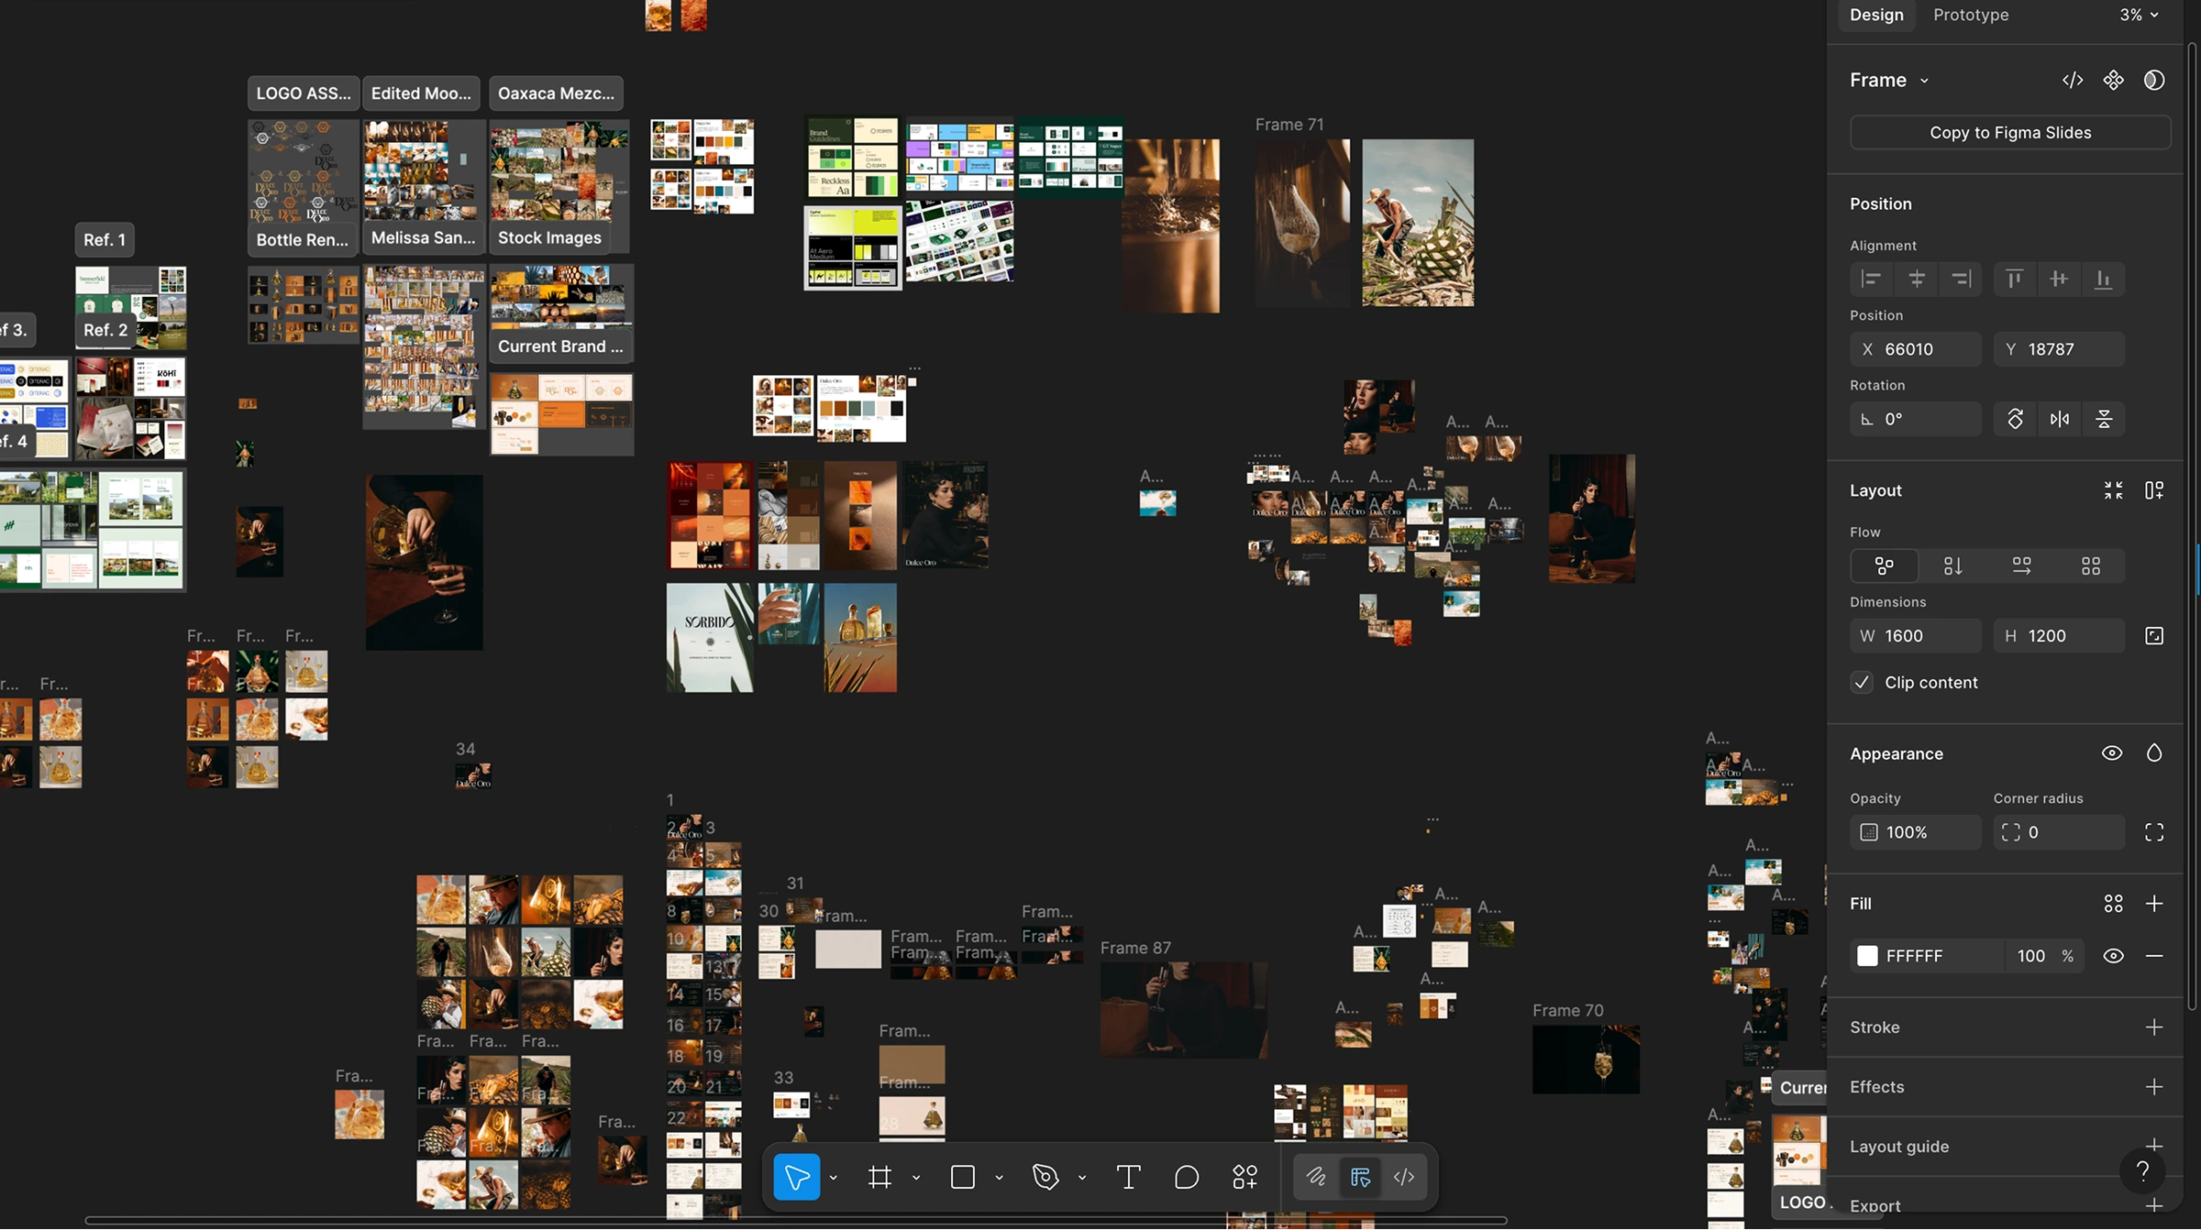
Task: Open the Actions components tool
Action: click(x=1244, y=1177)
